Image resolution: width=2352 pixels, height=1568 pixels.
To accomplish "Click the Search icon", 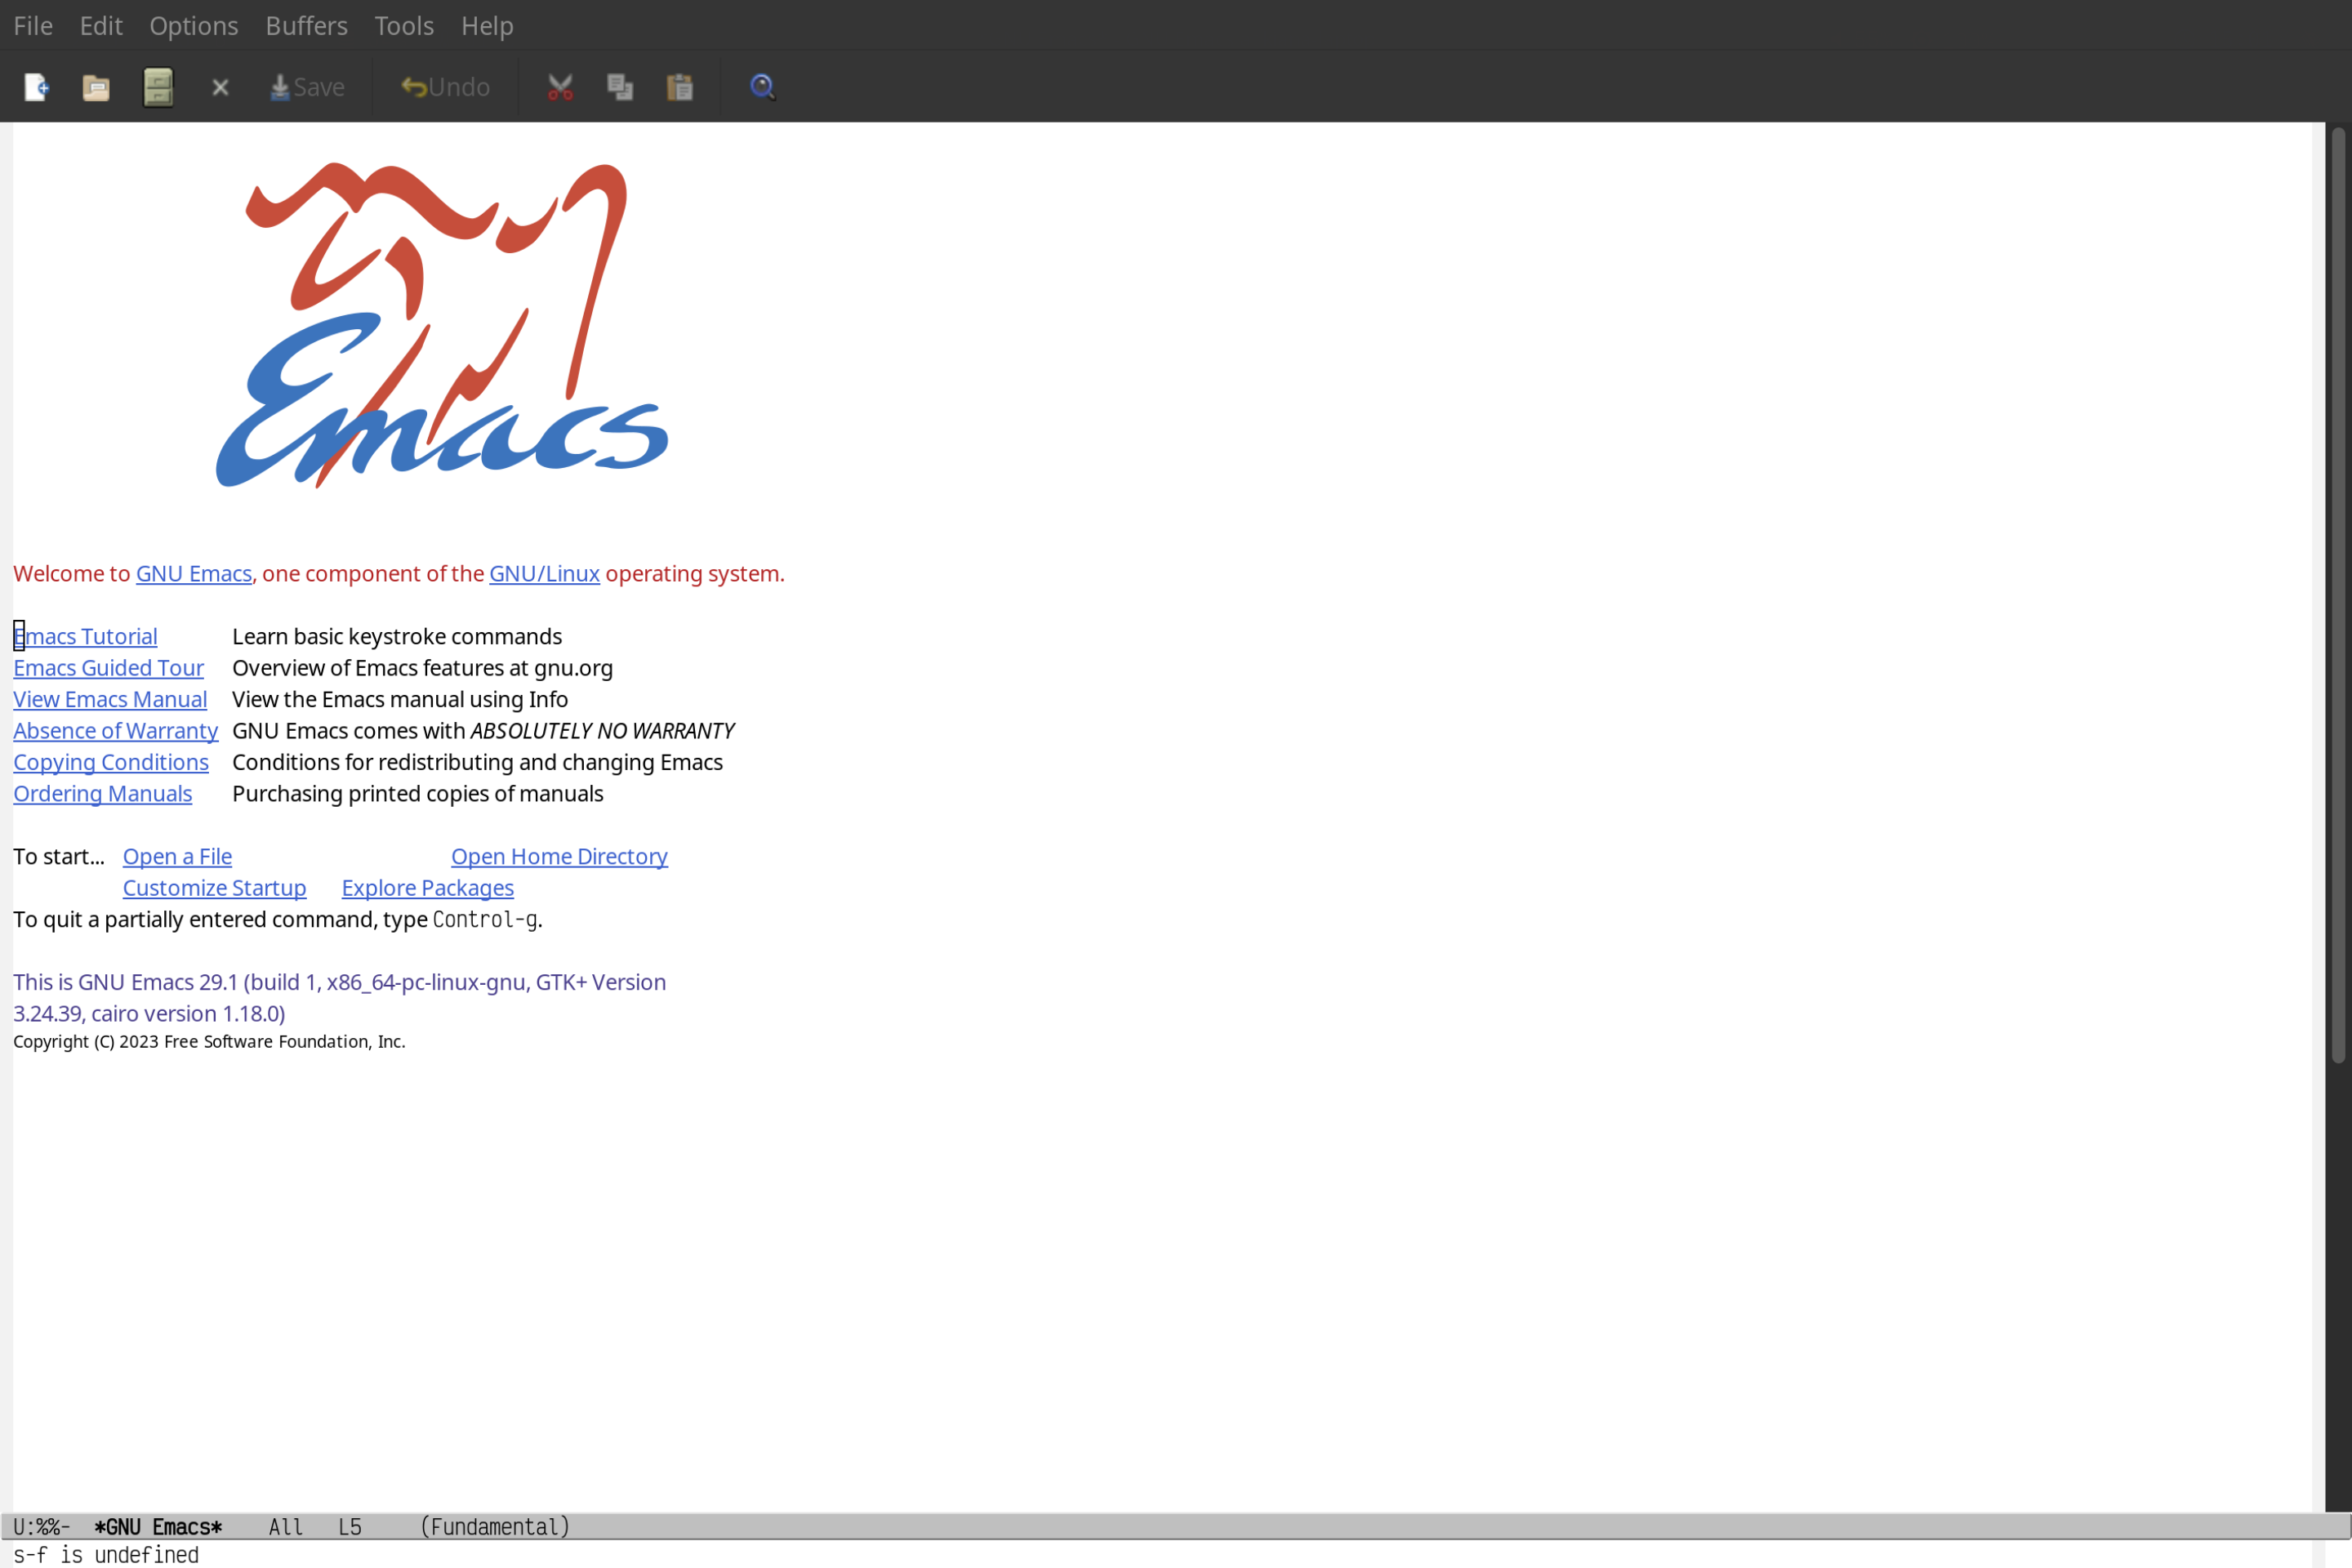I will pyautogui.click(x=761, y=86).
